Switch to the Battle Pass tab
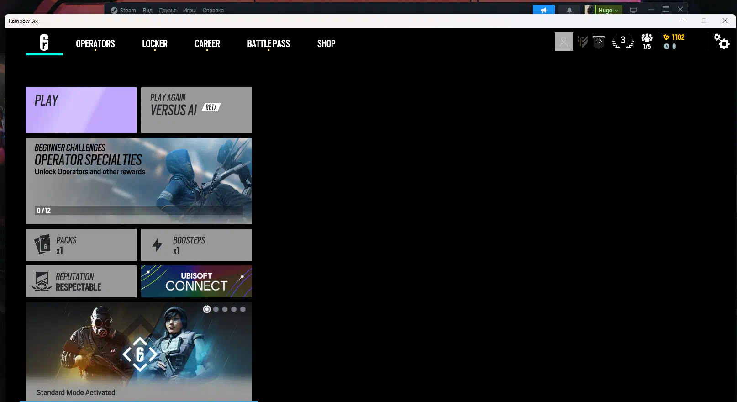737x402 pixels. coord(268,44)
